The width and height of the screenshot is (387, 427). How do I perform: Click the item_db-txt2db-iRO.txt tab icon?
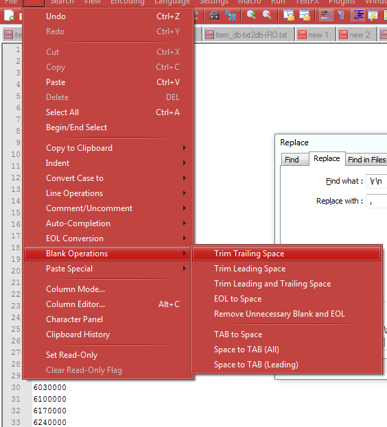point(209,35)
